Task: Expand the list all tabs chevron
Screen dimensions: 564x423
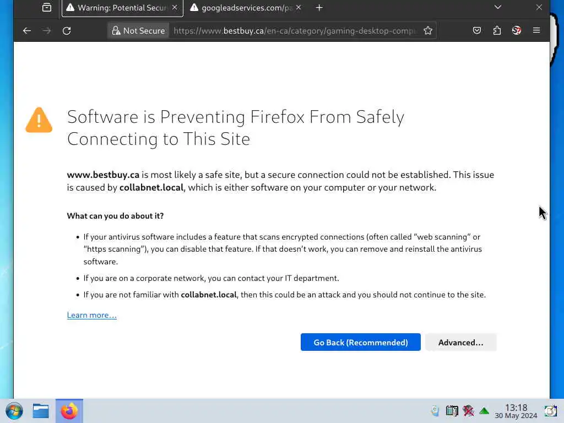Action: click(498, 7)
